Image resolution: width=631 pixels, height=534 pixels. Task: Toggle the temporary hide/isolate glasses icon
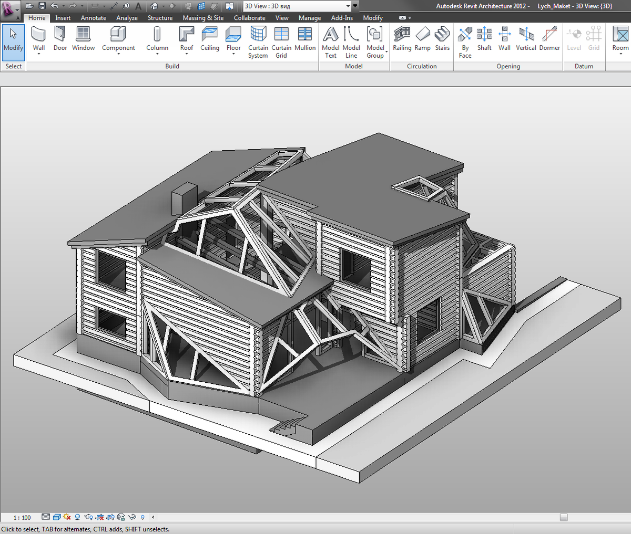132,517
